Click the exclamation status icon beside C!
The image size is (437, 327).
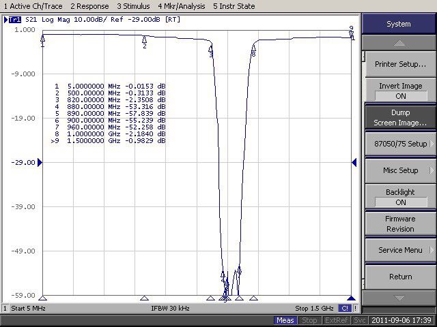[356, 309]
